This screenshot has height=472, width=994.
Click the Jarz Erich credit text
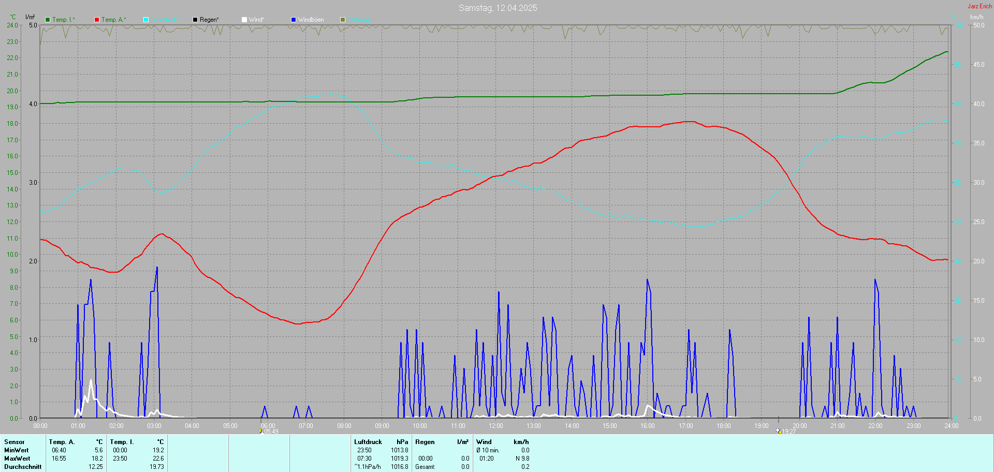980,6
